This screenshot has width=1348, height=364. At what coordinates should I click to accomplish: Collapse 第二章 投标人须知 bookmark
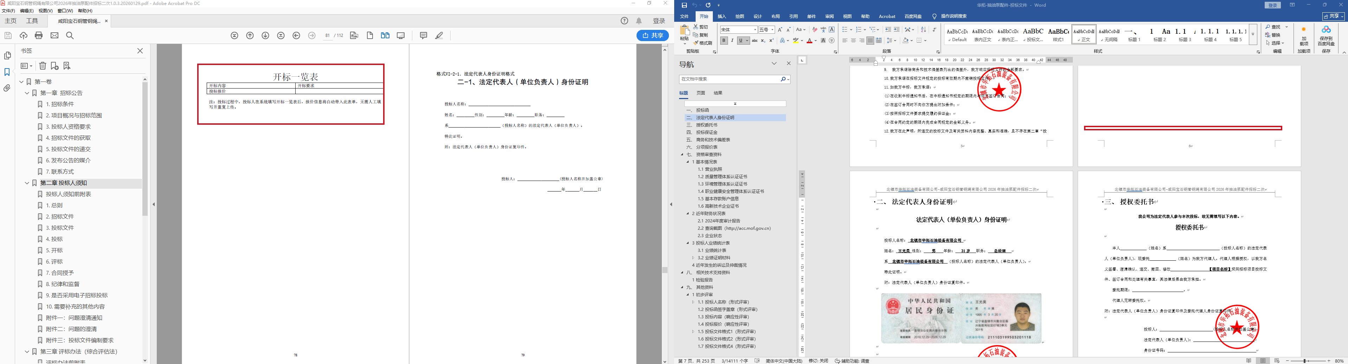(27, 183)
